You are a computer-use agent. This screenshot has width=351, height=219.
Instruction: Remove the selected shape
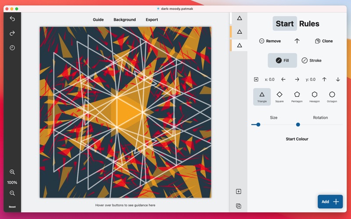[270, 41]
